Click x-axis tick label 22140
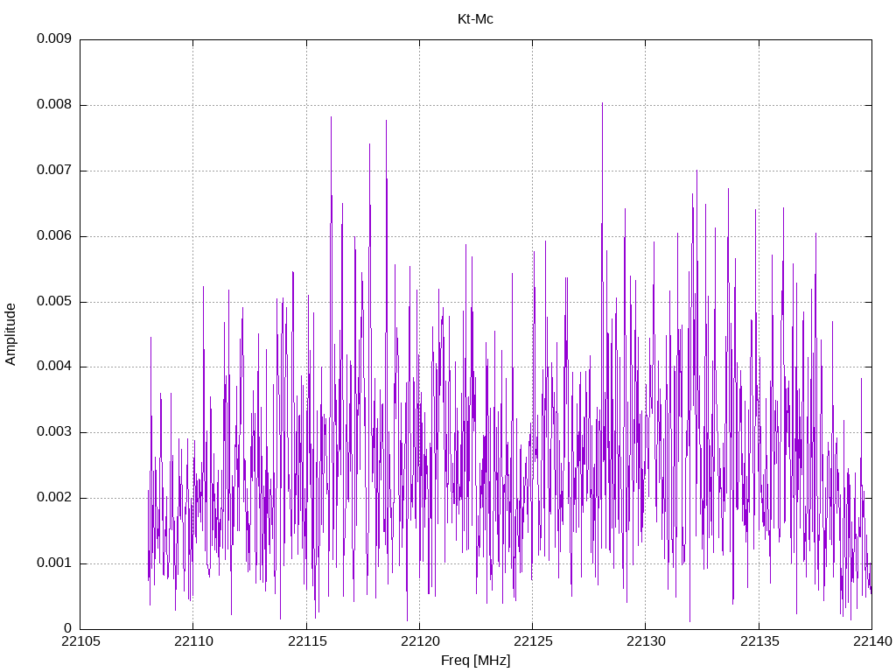Viewport: 896px width, 672px height. [872, 641]
